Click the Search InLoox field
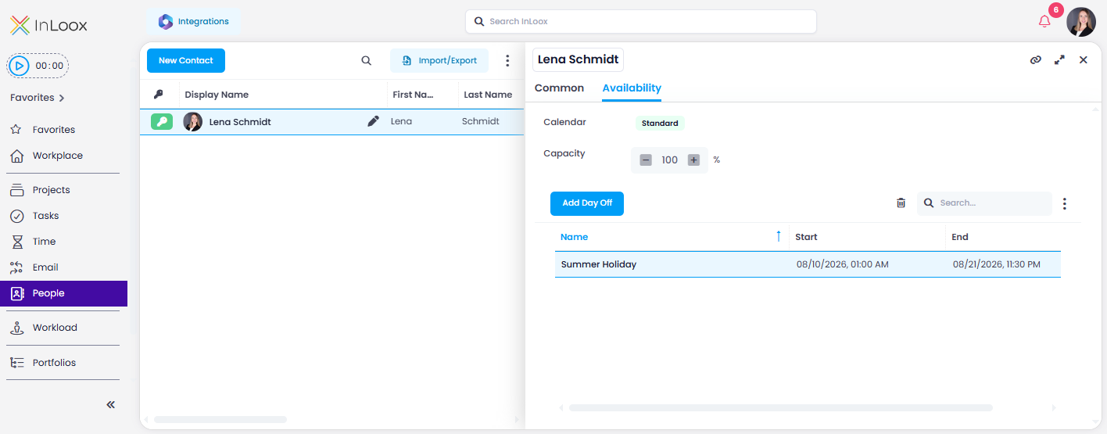The image size is (1107, 434). pyautogui.click(x=641, y=22)
